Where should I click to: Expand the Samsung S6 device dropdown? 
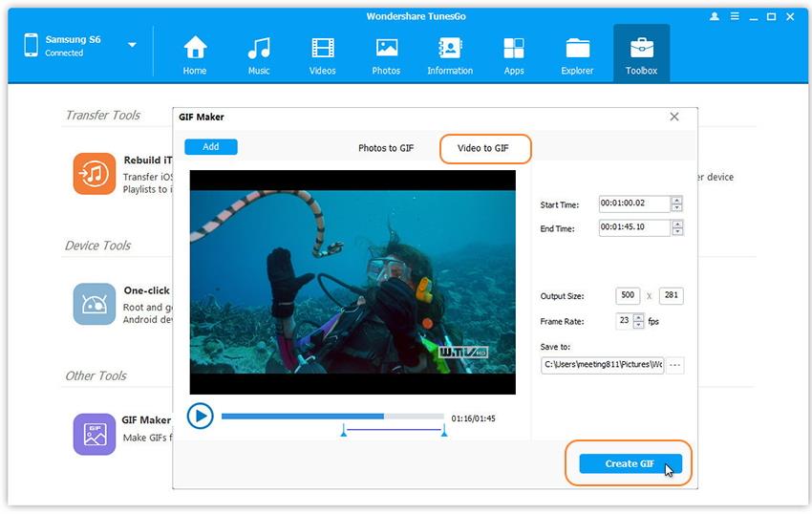pos(132,45)
